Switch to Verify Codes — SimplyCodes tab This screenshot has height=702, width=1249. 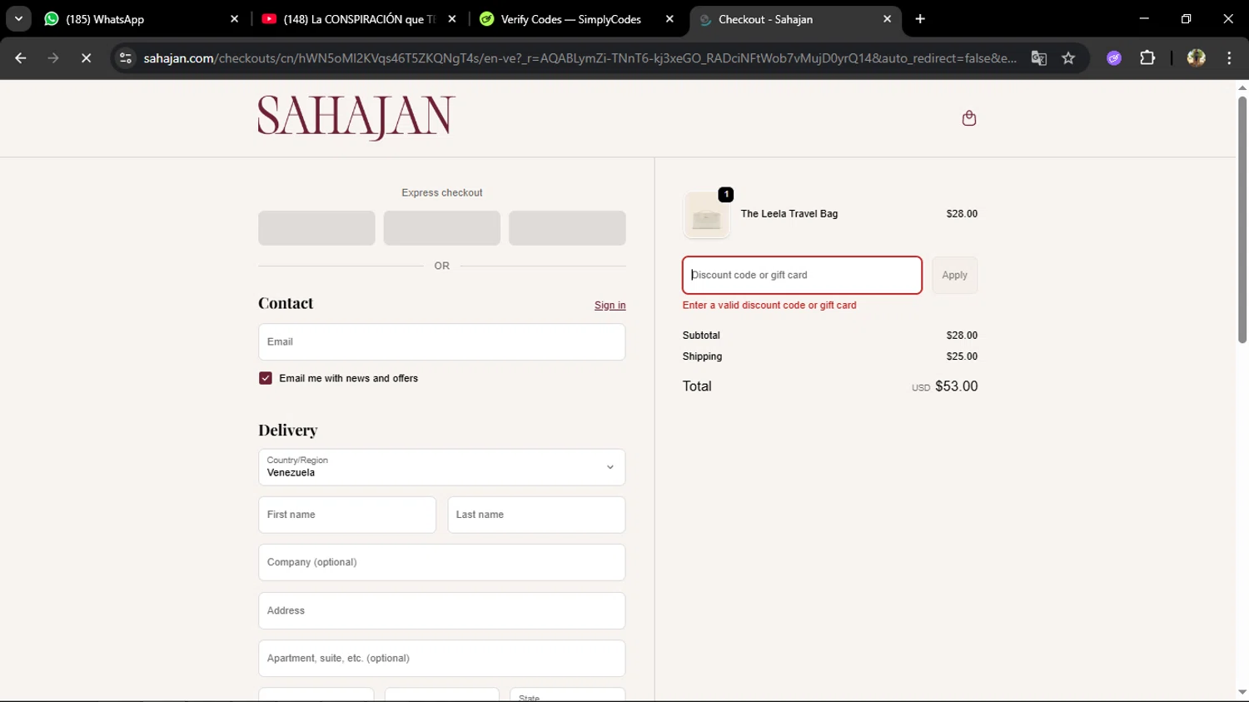tap(570, 19)
